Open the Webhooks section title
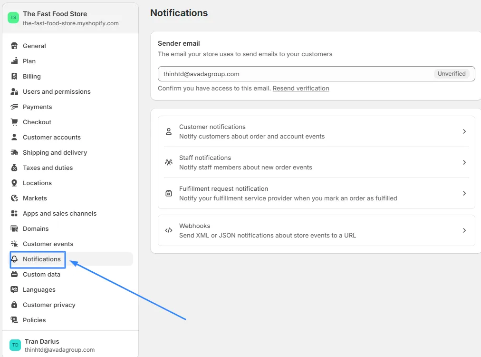 point(195,226)
